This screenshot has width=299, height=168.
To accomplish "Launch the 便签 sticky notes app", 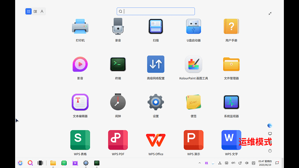I will pos(193,102).
